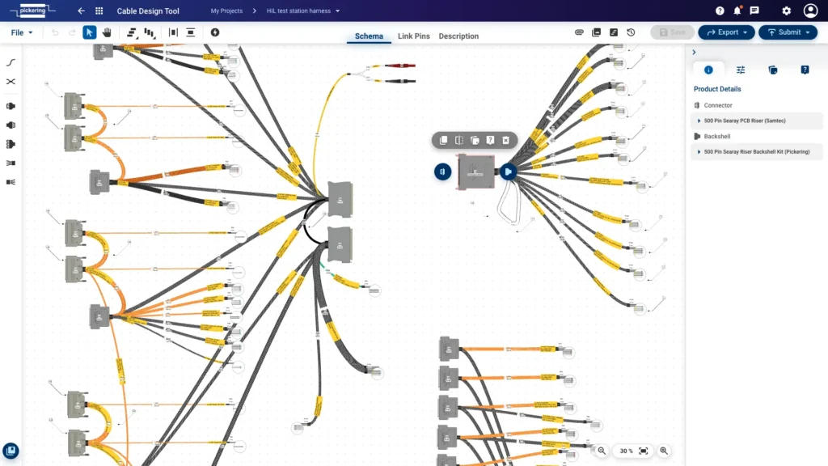The image size is (828, 466).
Task: Choose the first connector type in sidebar
Action: coord(11,106)
